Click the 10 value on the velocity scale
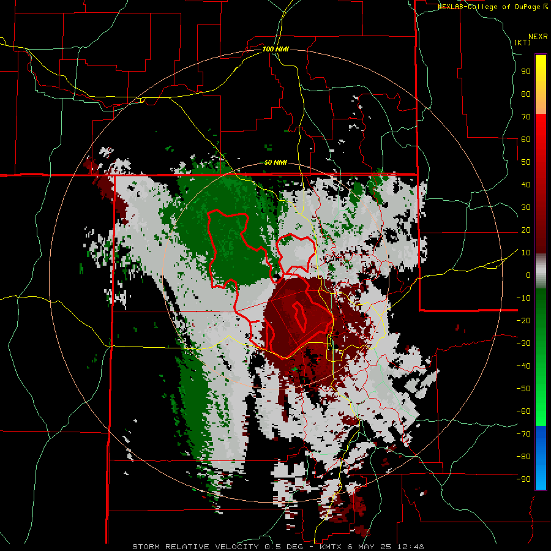This screenshot has height=551, width=551. pyautogui.click(x=526, y=253)
